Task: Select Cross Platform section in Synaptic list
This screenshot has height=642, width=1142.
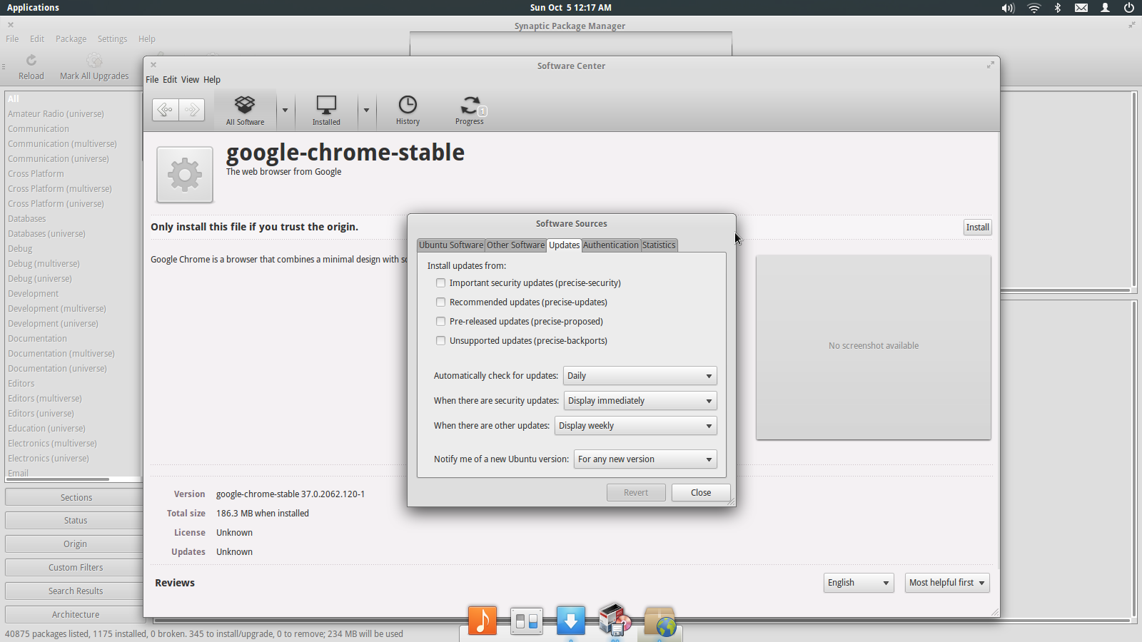Action: click(36, 174)
